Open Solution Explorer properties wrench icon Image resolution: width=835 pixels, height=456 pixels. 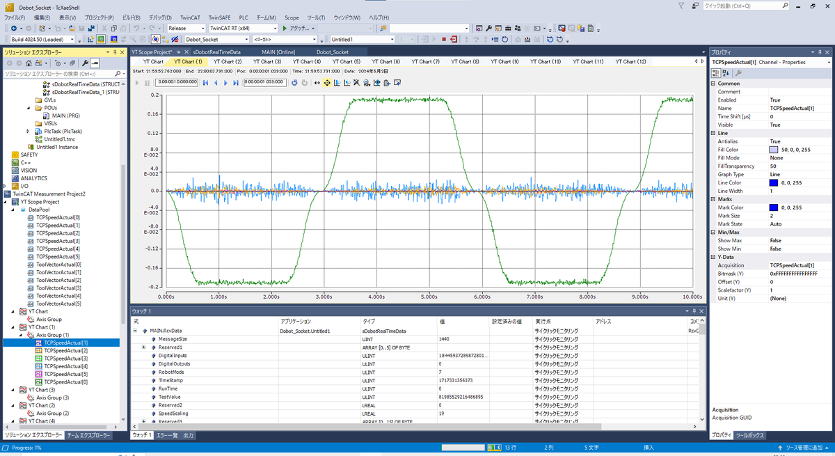tap(85, 63)
